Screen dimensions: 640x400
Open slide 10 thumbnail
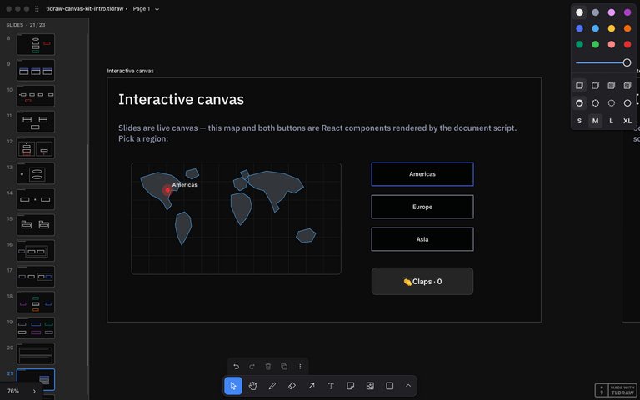coord(36,96)
